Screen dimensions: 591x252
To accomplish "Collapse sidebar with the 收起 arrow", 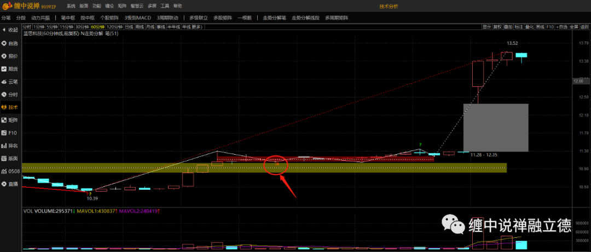I will point(10,30).
